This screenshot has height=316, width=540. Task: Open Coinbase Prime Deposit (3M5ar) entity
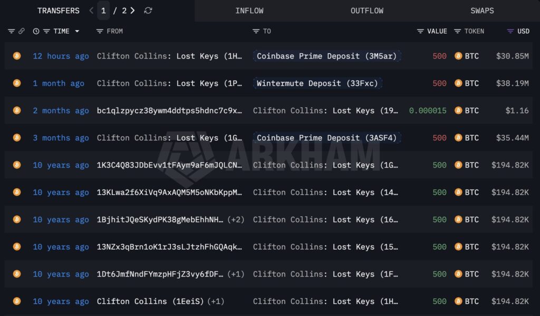tap(326, 56)
